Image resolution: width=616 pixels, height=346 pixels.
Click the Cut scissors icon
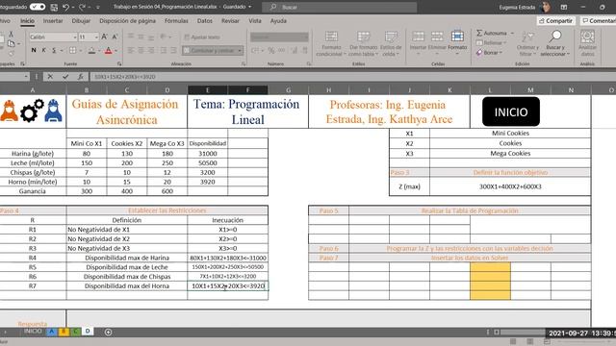[x=11, y=35]
